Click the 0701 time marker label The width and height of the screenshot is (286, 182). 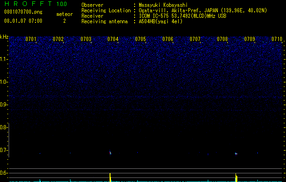click(x=31, y=39)
